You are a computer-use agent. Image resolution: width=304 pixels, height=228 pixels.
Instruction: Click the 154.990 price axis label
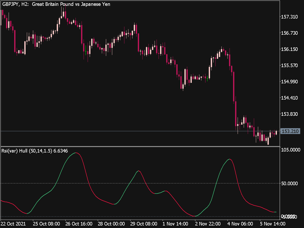(289, 82)
